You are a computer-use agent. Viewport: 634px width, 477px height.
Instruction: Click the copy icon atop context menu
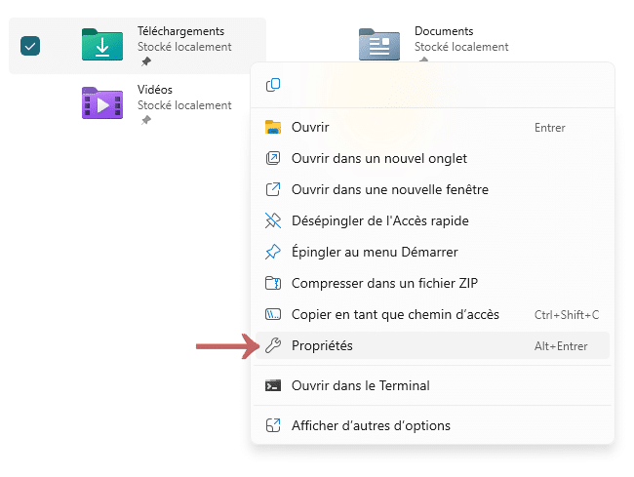pos(273,85)
